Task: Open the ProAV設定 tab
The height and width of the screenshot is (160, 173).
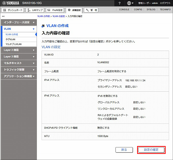Action: click(55, 10)
